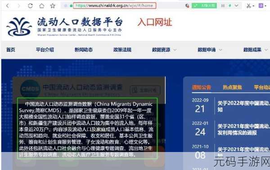
Task: Go to the 新闻动态 menu
Action: click(84, 50)
